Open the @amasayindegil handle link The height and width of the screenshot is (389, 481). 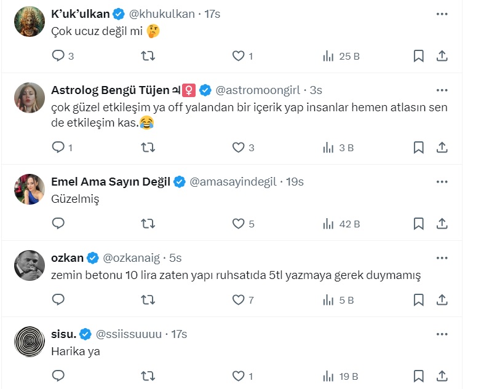click(235, 182)
